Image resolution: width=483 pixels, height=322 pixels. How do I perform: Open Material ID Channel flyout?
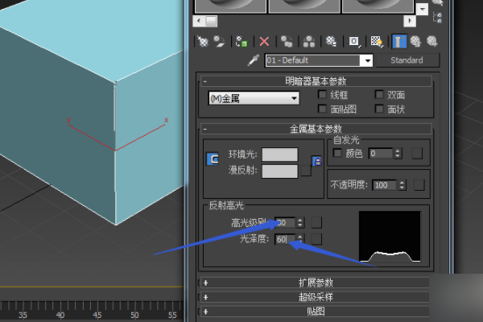pos(354,41)
